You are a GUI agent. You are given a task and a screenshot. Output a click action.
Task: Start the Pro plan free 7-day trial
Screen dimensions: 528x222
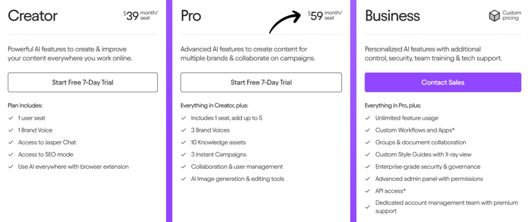(261, 82)
